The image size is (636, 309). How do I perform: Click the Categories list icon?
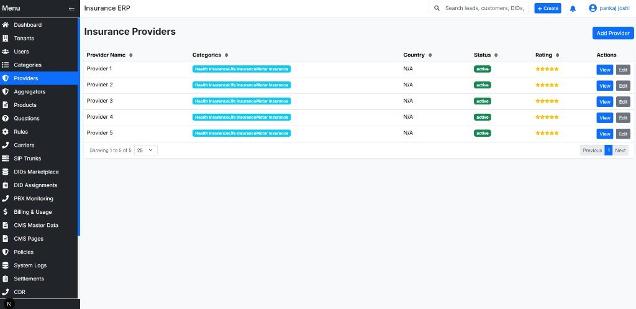5,65
